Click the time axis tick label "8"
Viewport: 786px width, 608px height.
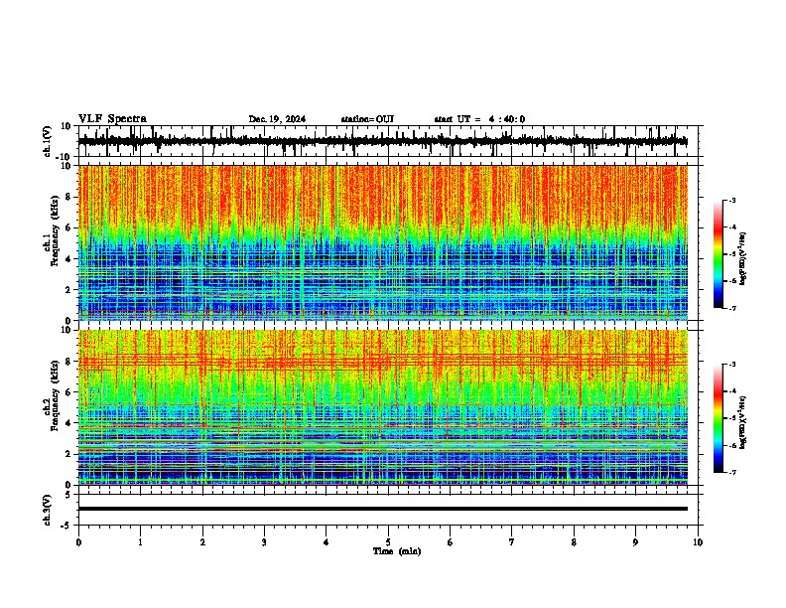(574, 542)
